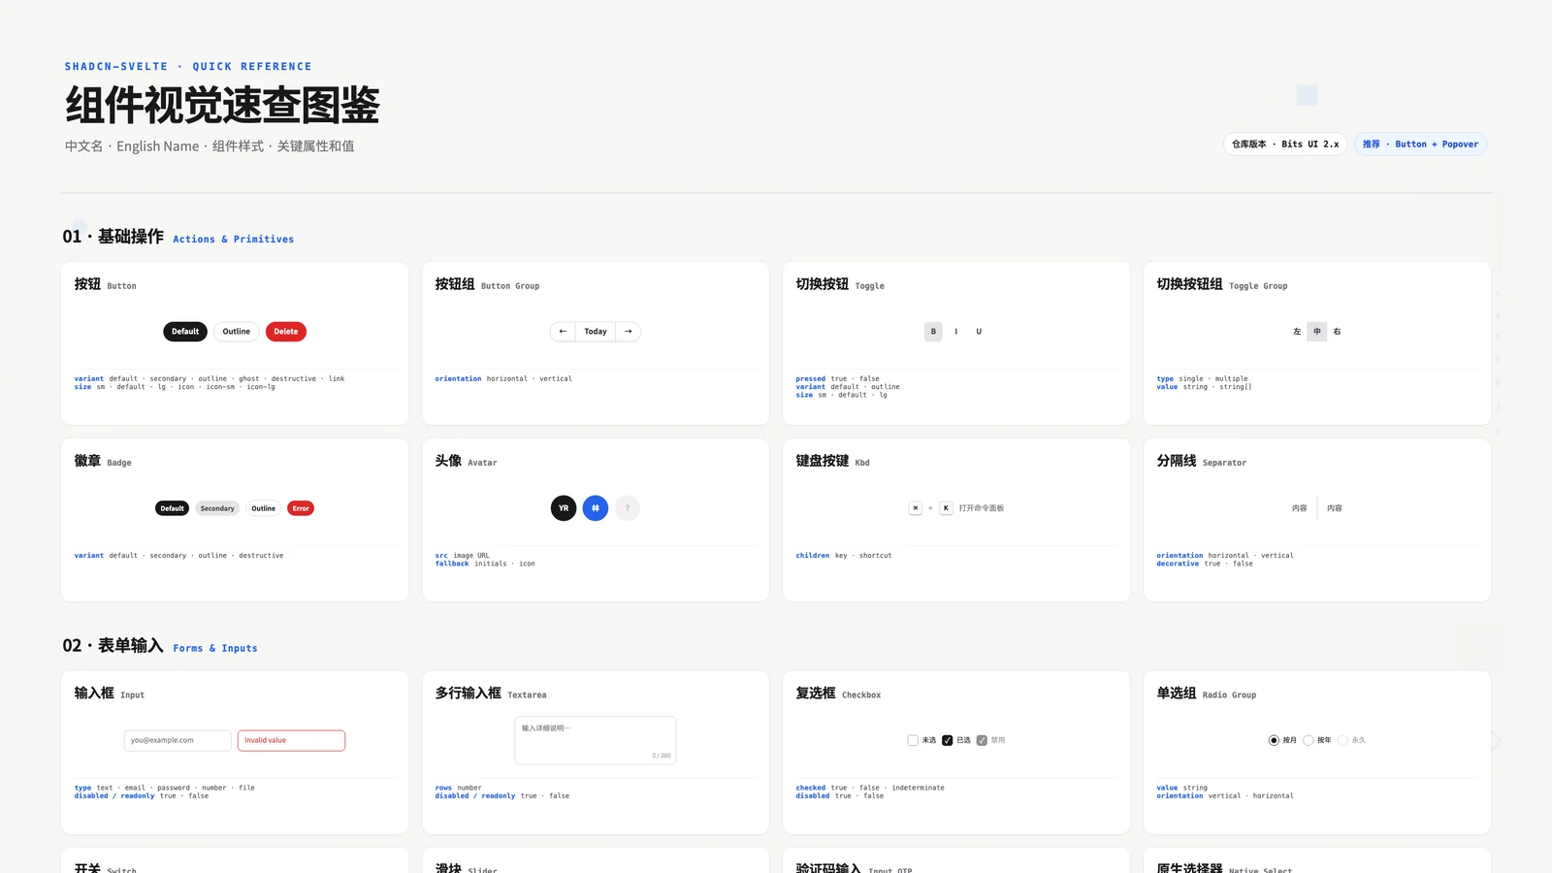Screen dimensions: 1552x873
Task: Uncheck the 已选 checkbox
Action: point(948,740)
